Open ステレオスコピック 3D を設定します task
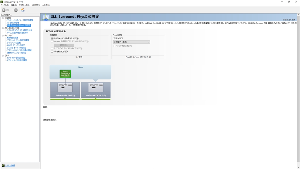Viewport: 300px width, 169px height. tap(20, 30)
